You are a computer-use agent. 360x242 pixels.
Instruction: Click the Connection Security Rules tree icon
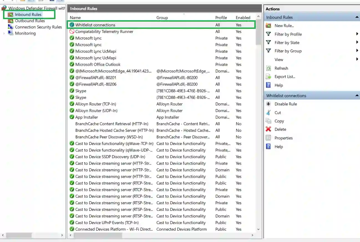tap(11, 27)
